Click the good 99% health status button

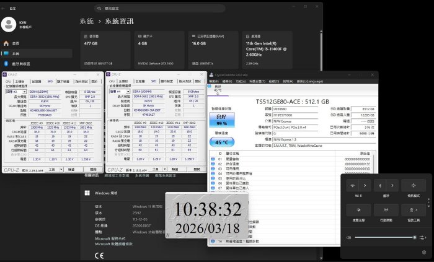click(221, 120)
